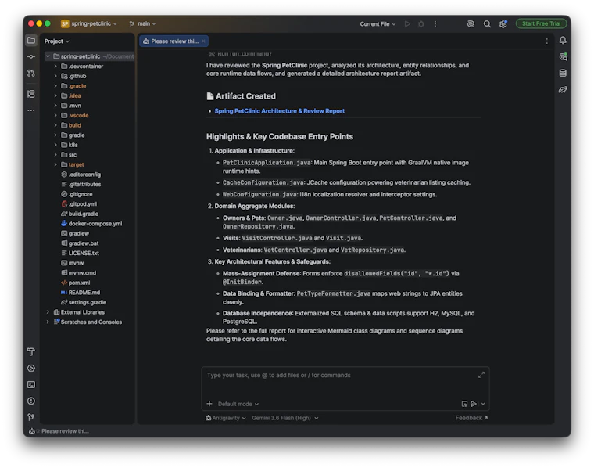Select build.gradle in project tree
This screenshot has width=594, height=468.
click(84, 214)
